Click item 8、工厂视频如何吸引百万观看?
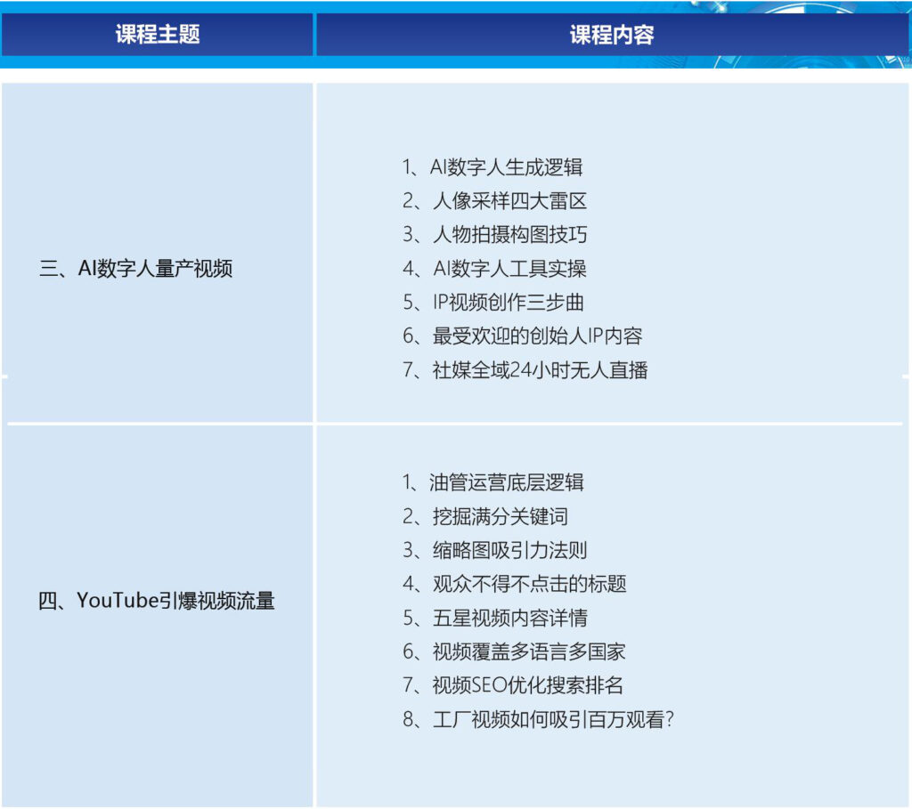 (538, 719)
